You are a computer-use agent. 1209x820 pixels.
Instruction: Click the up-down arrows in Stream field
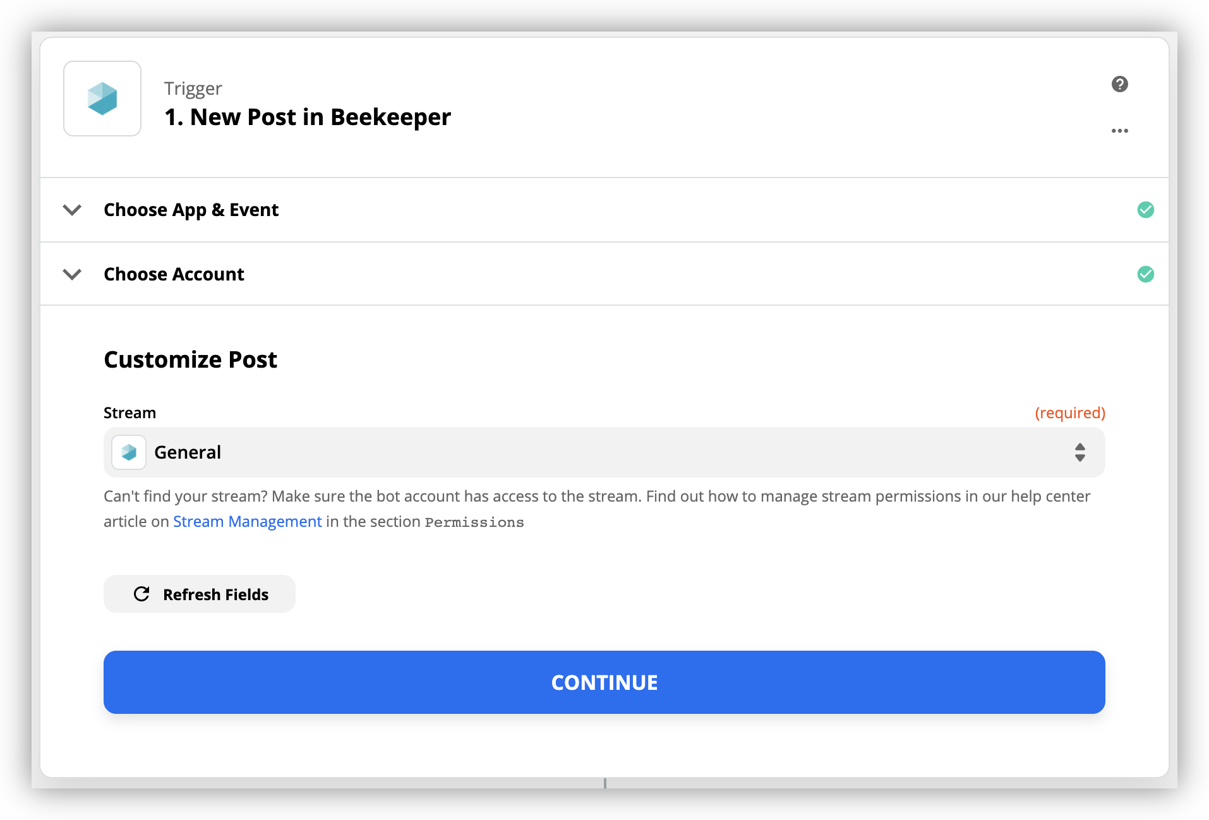pyautogui.click(x=1080, y=452)
